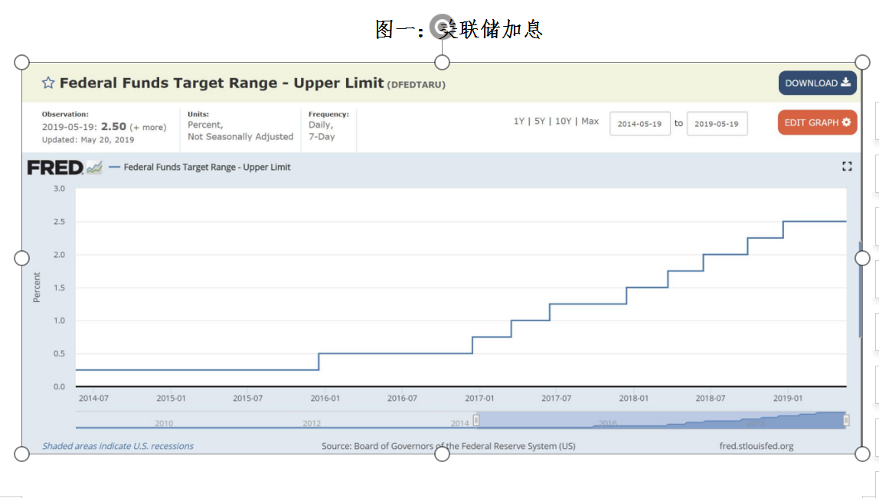Click the right handle of the range slider
This screenshot has height=498, width=879.
coord(846,420)
